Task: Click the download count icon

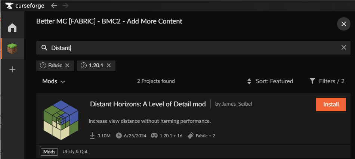Action: [92, 136]
